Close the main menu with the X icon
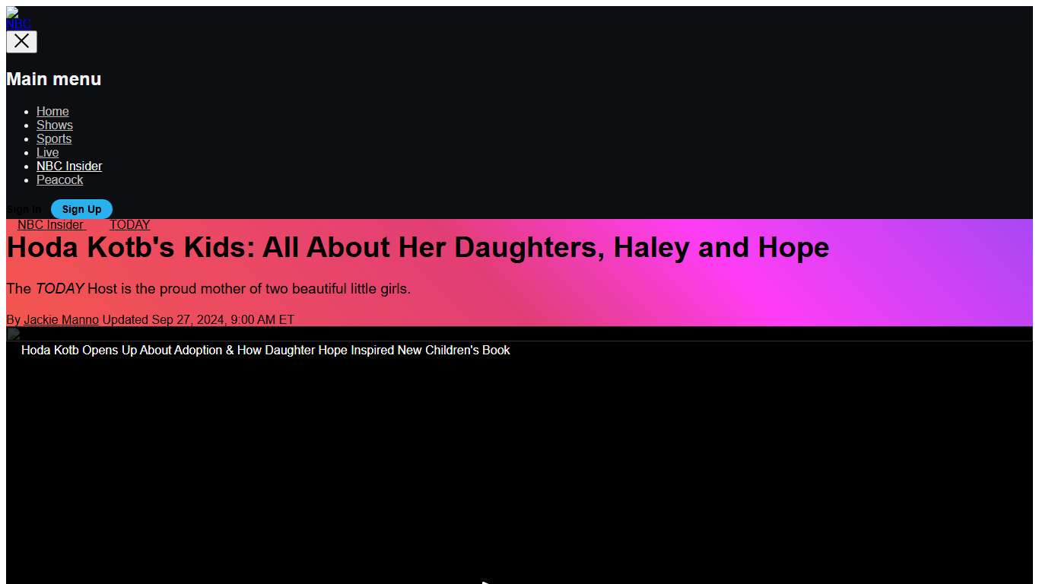 coord(21,41)
